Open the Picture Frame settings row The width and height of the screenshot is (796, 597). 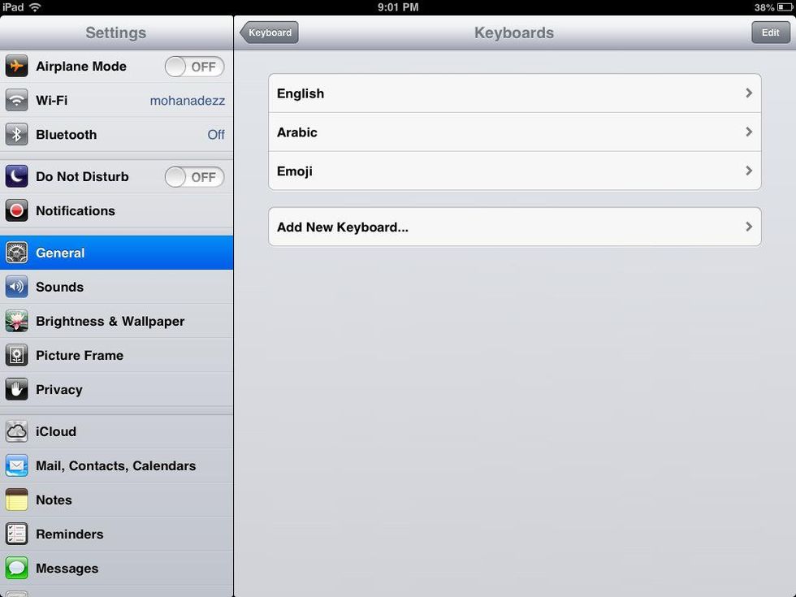116,356
